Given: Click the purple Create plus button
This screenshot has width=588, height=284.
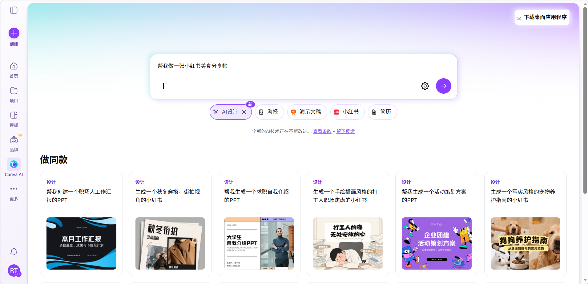Looking at the screenshot, I should coord(14,33).
